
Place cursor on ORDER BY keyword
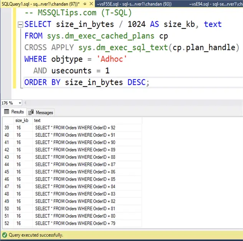coord(42,82)
